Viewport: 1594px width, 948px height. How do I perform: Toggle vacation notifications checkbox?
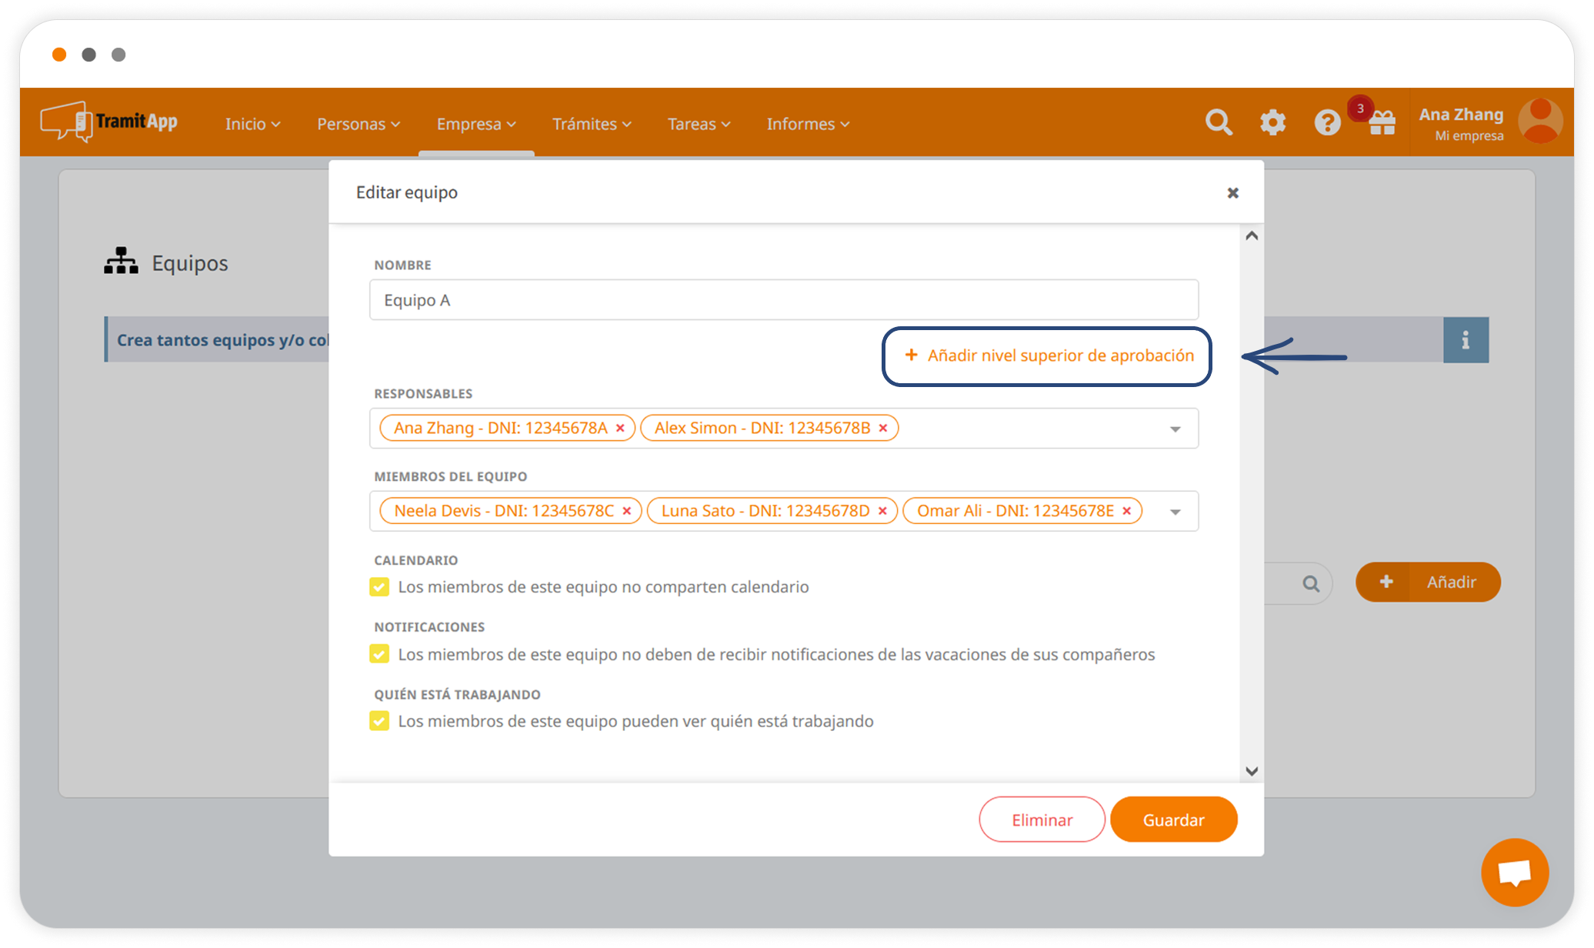379,654
